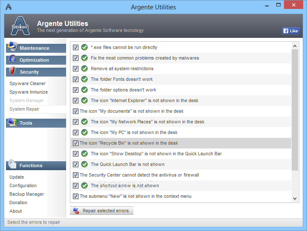Click the Security shield icon
Viewport: 307px width, 231px height.
(x=12, y=71)
